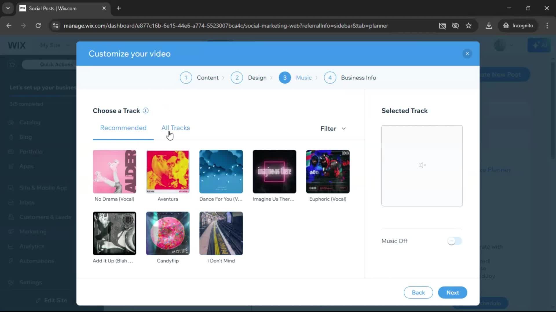The height and width of the screenshot is (312, 556).
Task: Go to step 1 Content
Action: pyautogui.click(x=199, y=78)
